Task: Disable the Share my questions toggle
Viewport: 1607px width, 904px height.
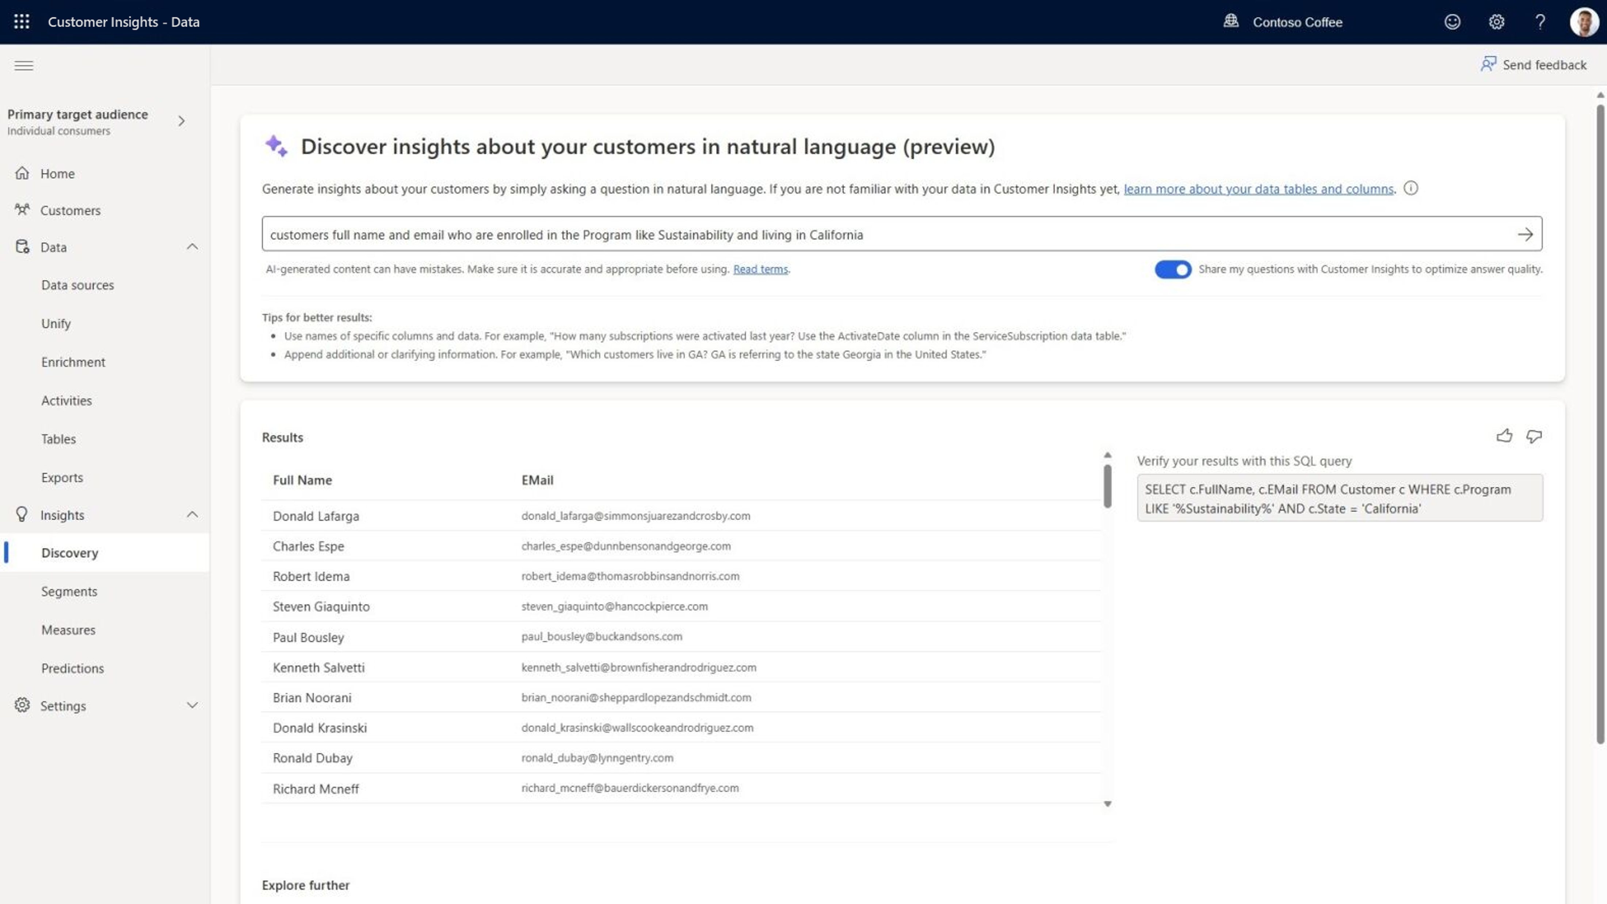Action: point(1173,270)
